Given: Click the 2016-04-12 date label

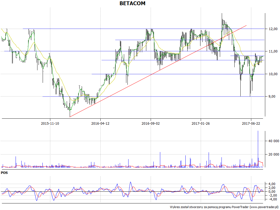Looking at the screenshot, I should 100,123.
